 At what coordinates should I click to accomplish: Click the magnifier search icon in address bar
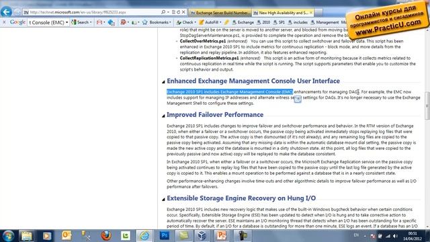(x=163, y=12)
